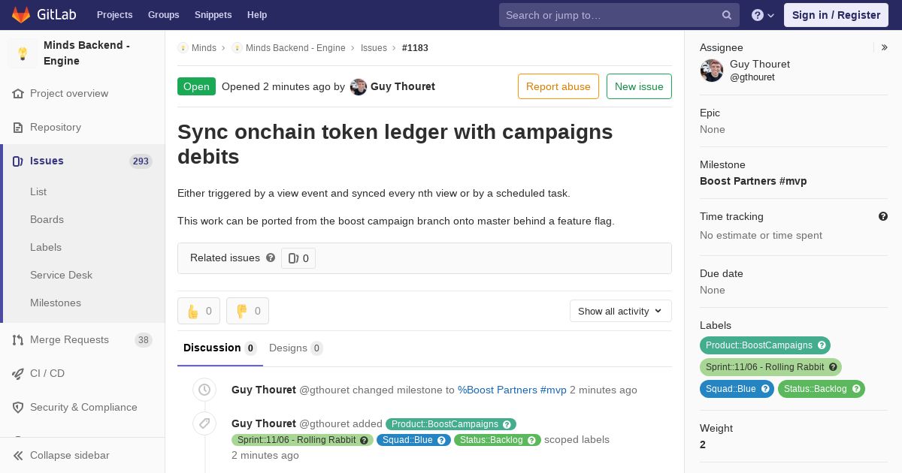Viewport: 902px width, 473px height.
Task: Click the thumbs down reaction
Action: tap(247, 311)
